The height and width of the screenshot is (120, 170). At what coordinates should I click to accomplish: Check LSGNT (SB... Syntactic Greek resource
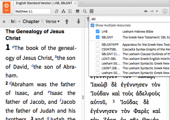[x=98, y=68]
